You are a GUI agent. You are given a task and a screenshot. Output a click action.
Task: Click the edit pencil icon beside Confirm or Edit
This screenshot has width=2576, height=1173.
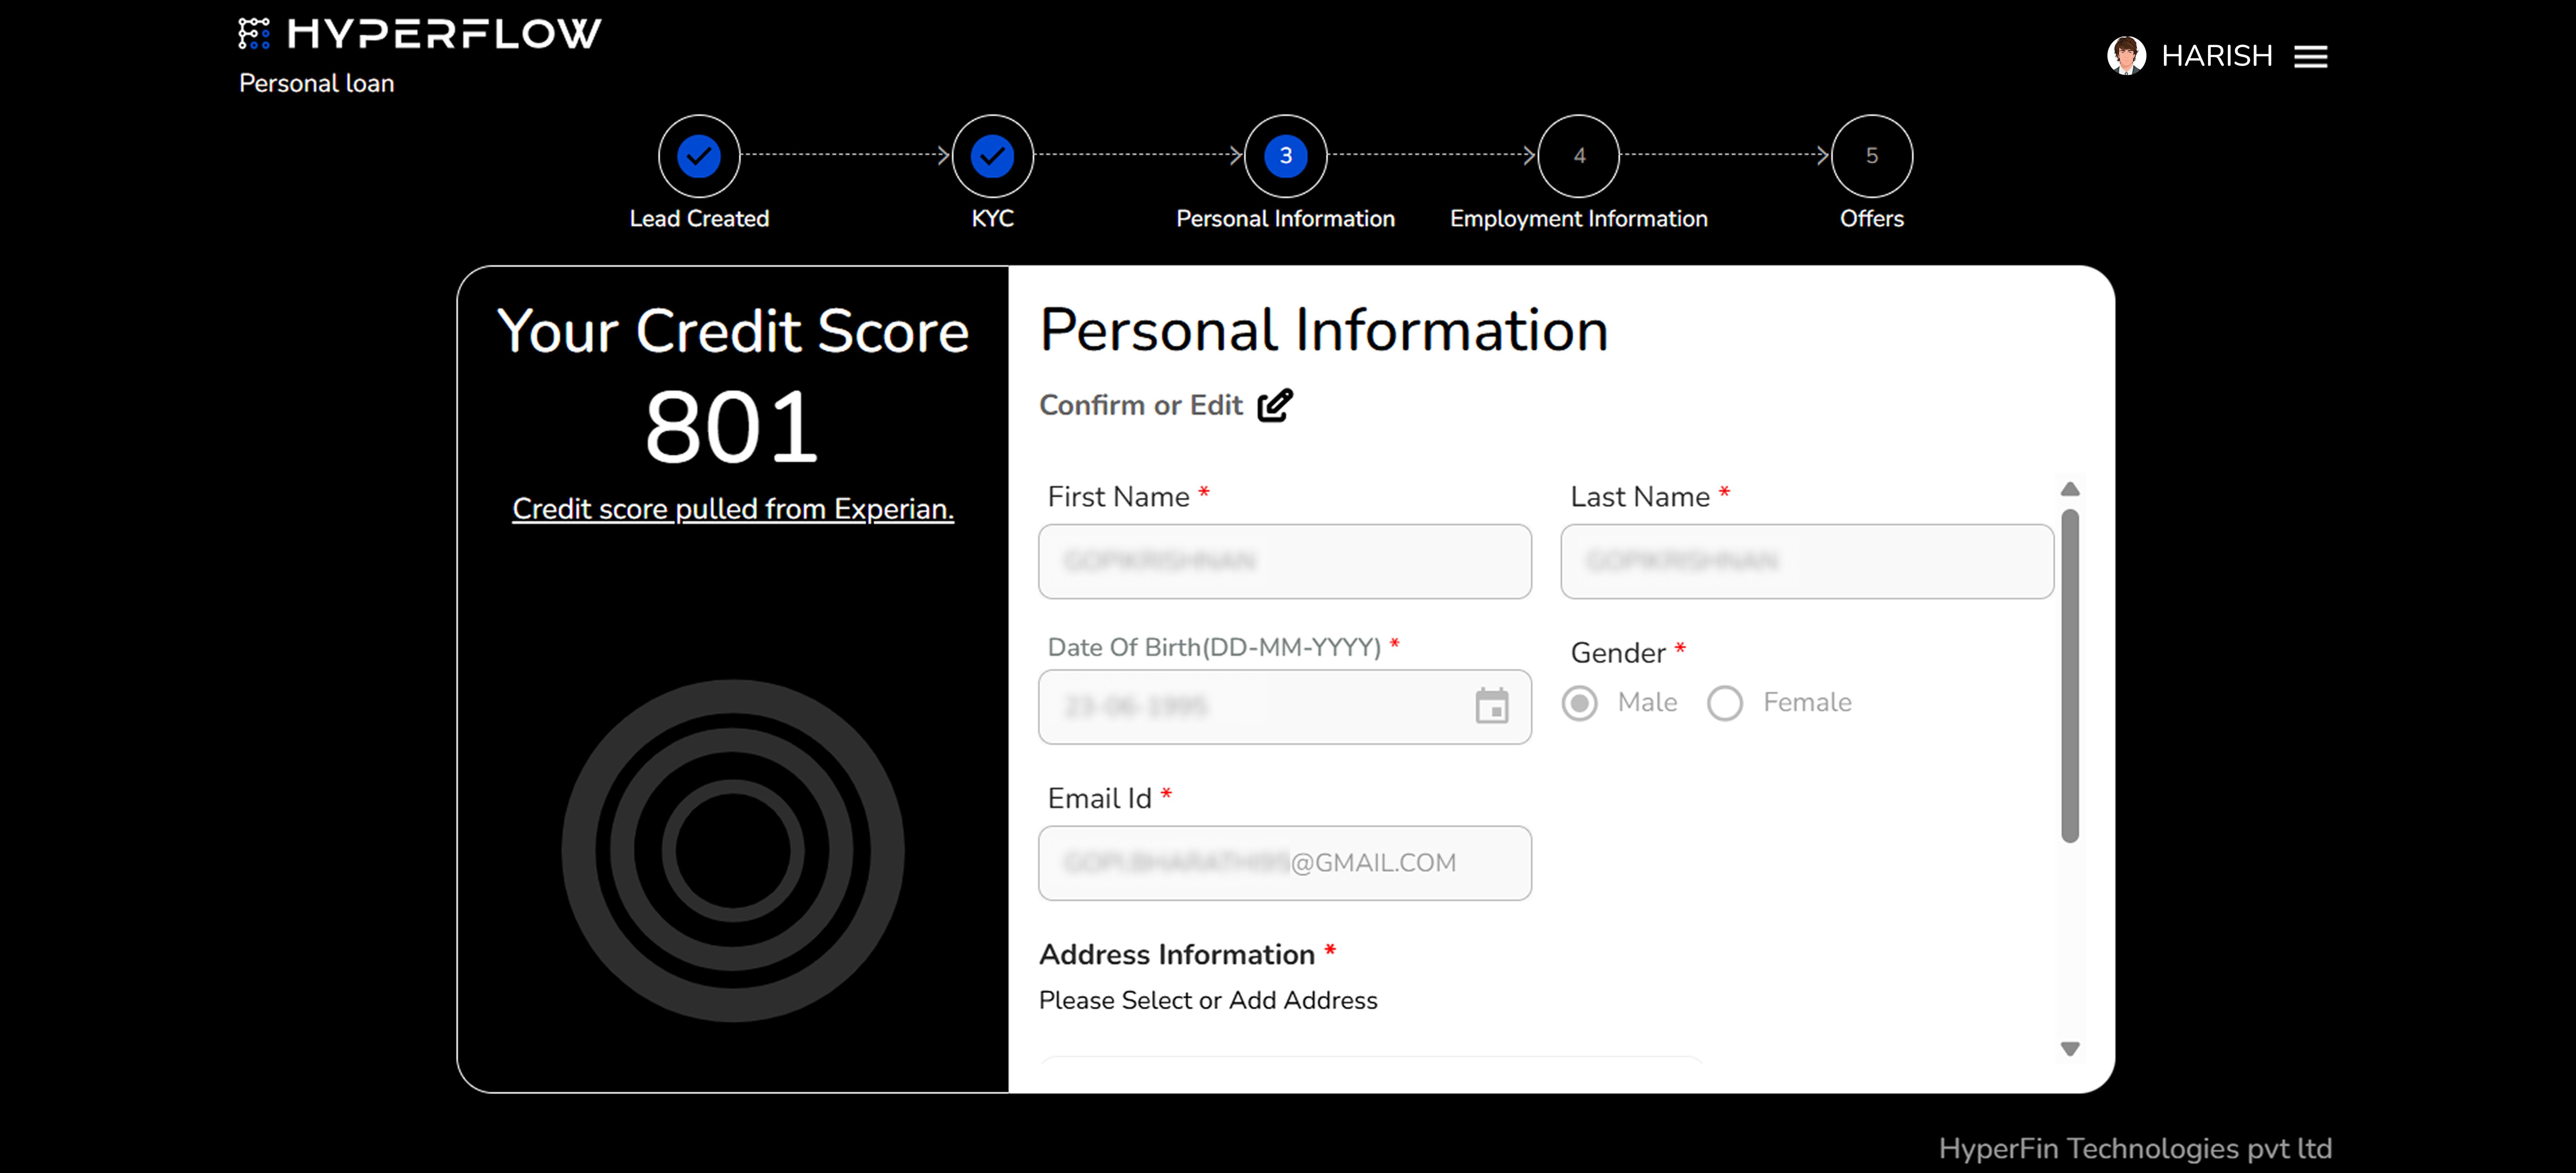(1275, 405)
